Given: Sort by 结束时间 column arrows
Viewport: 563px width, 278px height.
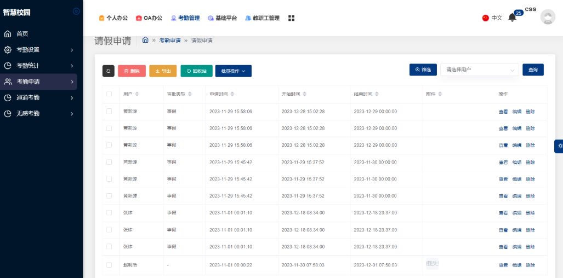Looking at the screenshot, I should click(x=377, y=94).
